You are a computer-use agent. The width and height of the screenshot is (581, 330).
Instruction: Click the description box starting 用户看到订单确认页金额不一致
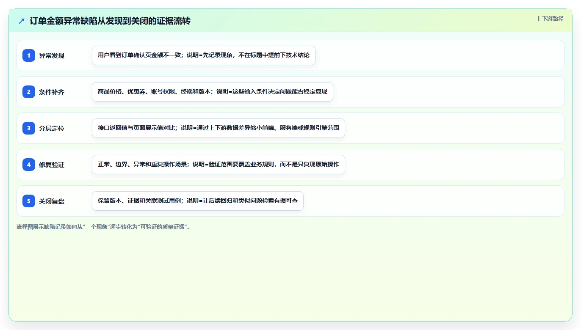tap(204, 55)
